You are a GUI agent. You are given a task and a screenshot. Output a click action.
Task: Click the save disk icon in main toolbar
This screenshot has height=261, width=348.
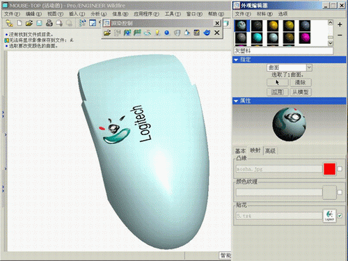point(39,23)
